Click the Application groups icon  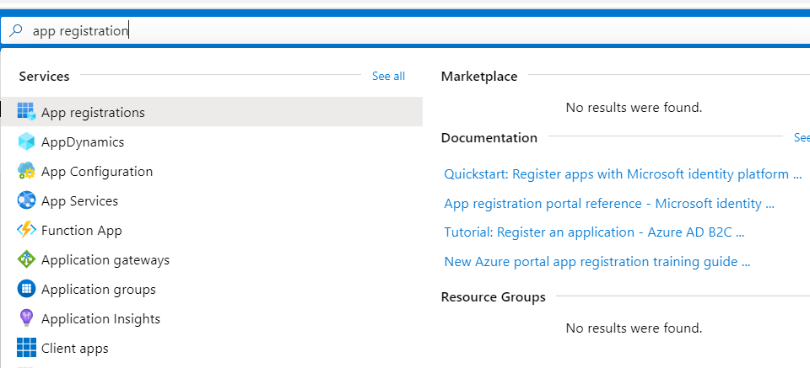pos(26,289)
